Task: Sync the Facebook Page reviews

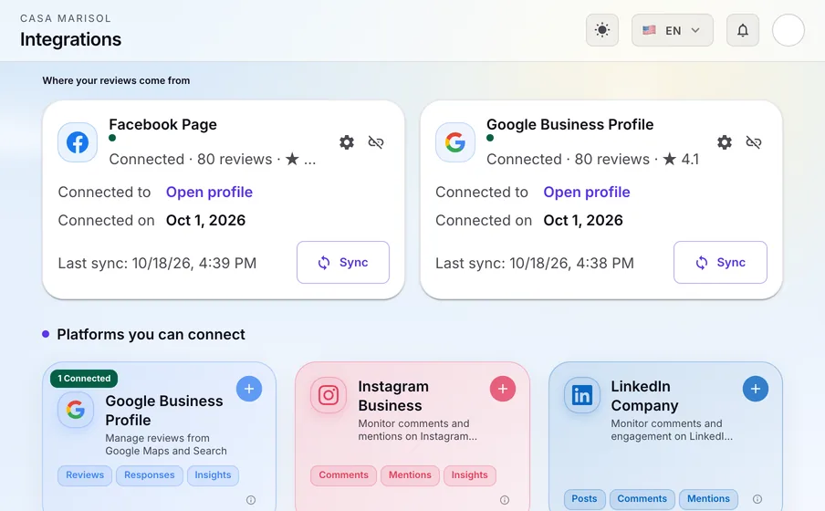Action: [343, 262]
